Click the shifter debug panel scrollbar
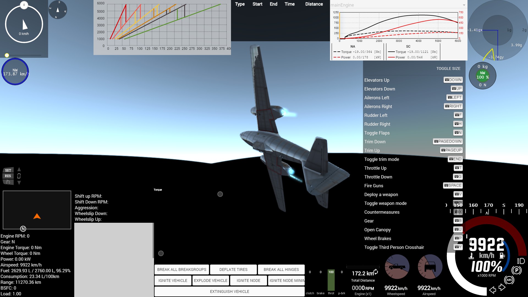 pos(153,240)
